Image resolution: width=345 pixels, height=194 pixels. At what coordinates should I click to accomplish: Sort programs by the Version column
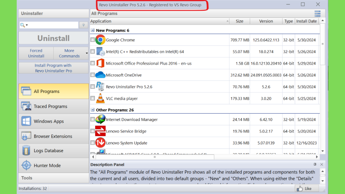click(266, 21)
